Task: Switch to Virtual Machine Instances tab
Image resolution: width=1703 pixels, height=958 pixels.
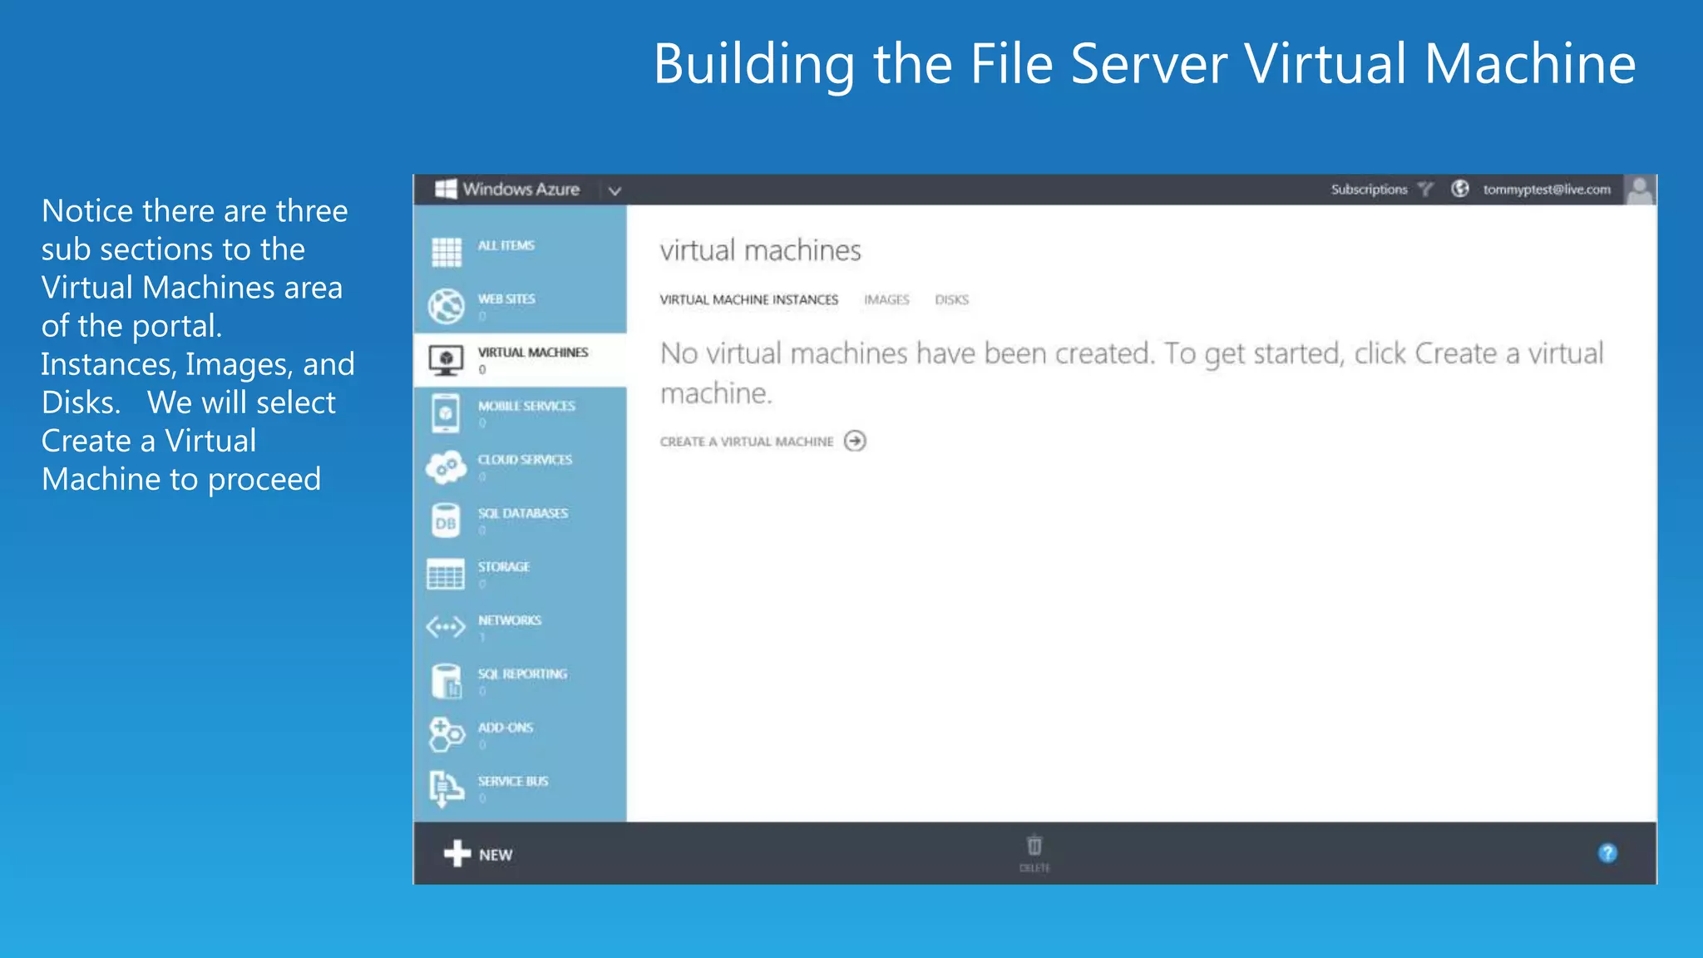Action: point(748,300)
